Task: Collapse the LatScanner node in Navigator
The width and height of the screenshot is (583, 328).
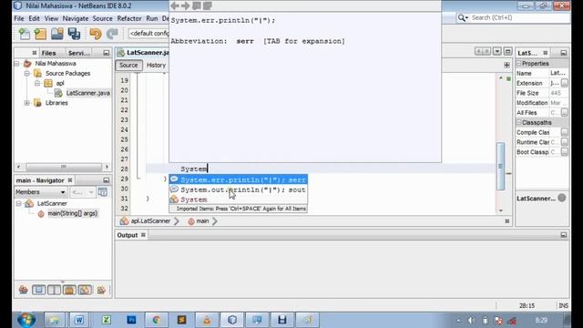Action: [18, 203]
